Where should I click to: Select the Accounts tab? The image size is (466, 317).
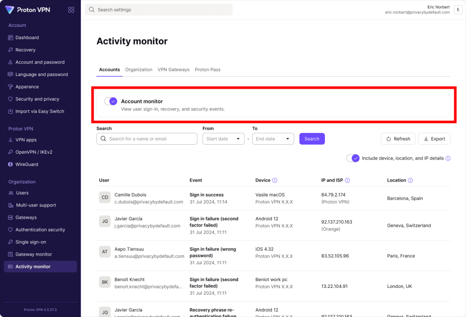[x=109, y=70]
